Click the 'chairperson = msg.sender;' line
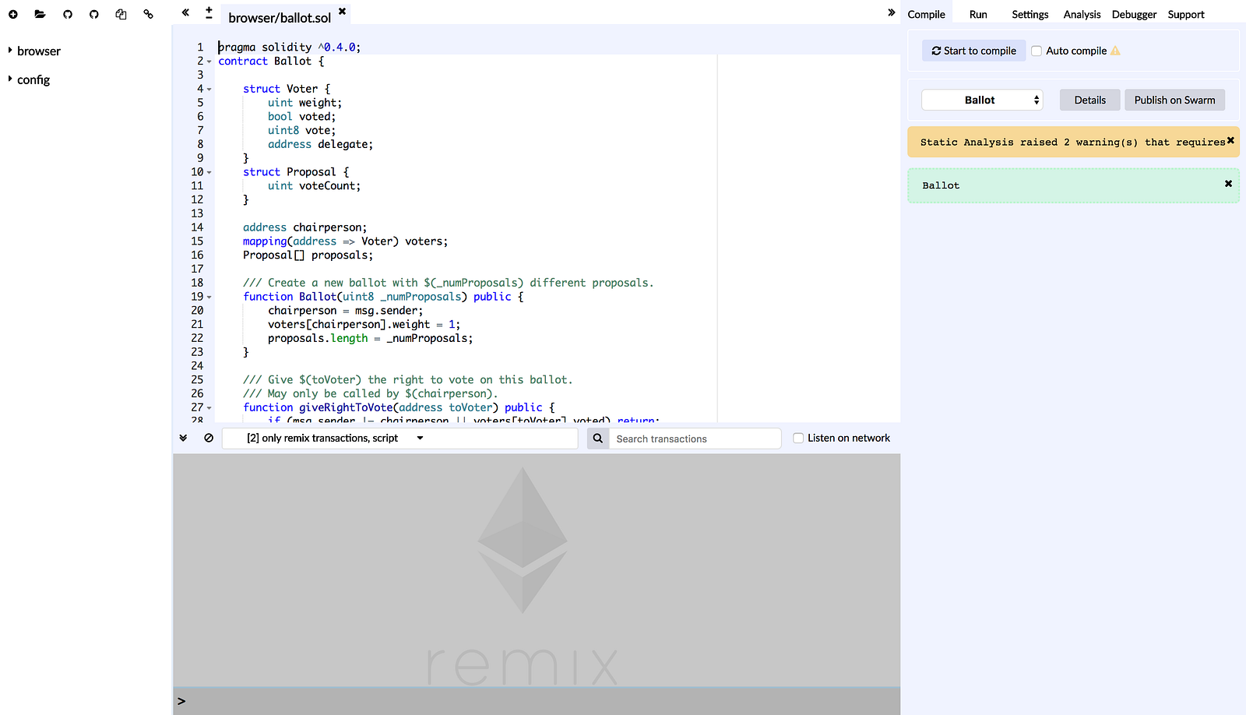 tap(346, 311)
